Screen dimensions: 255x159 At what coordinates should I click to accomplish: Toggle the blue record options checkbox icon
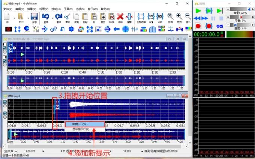coord(220,26)
